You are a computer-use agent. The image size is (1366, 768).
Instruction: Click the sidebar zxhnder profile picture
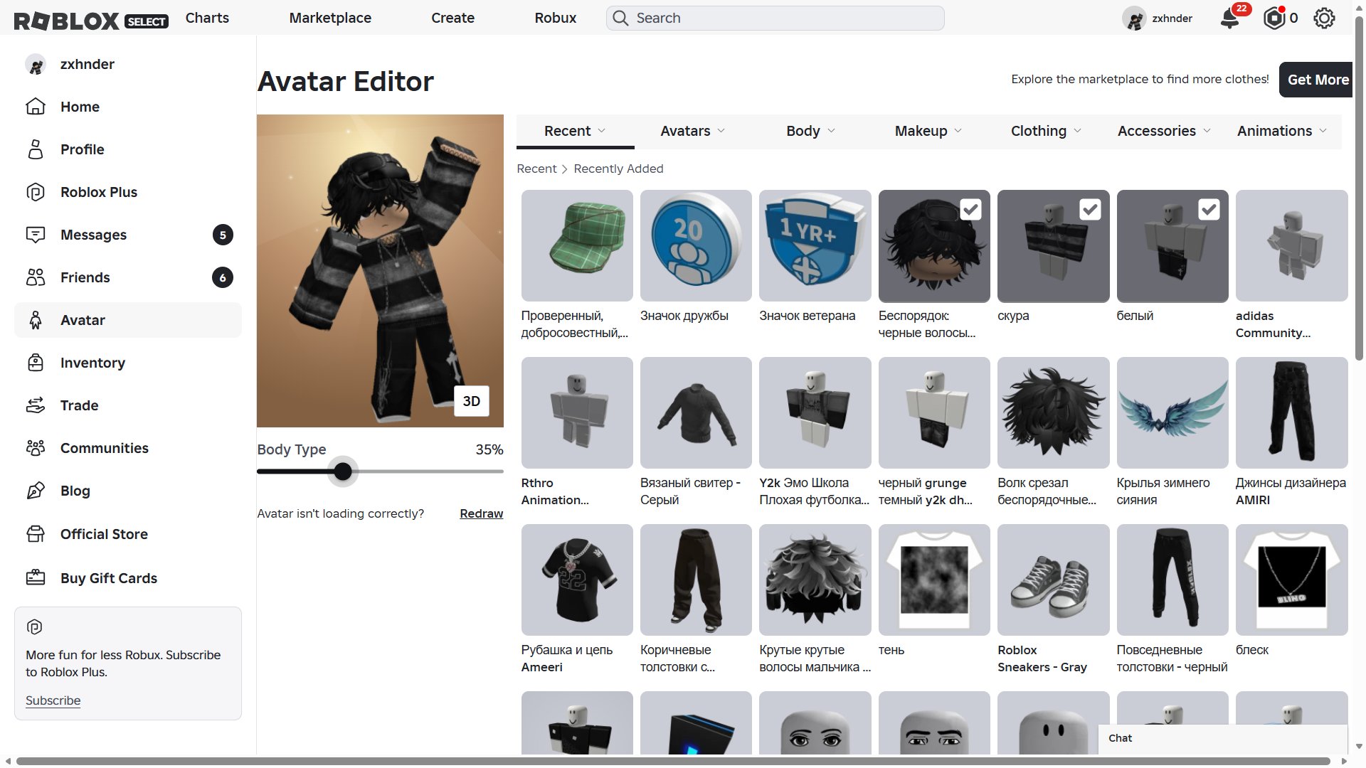click(36, 65)
